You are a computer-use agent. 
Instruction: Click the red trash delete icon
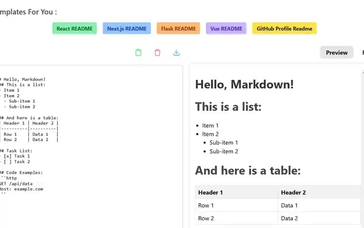[x=157, y=53]
